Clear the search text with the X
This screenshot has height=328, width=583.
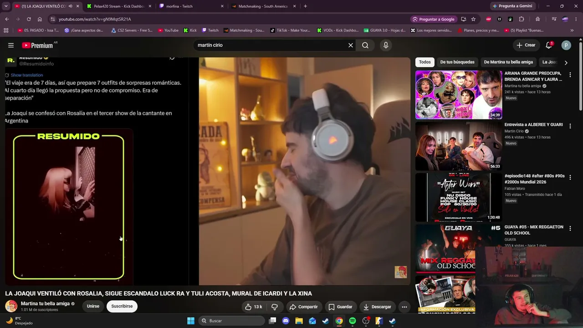click(351, 45)
